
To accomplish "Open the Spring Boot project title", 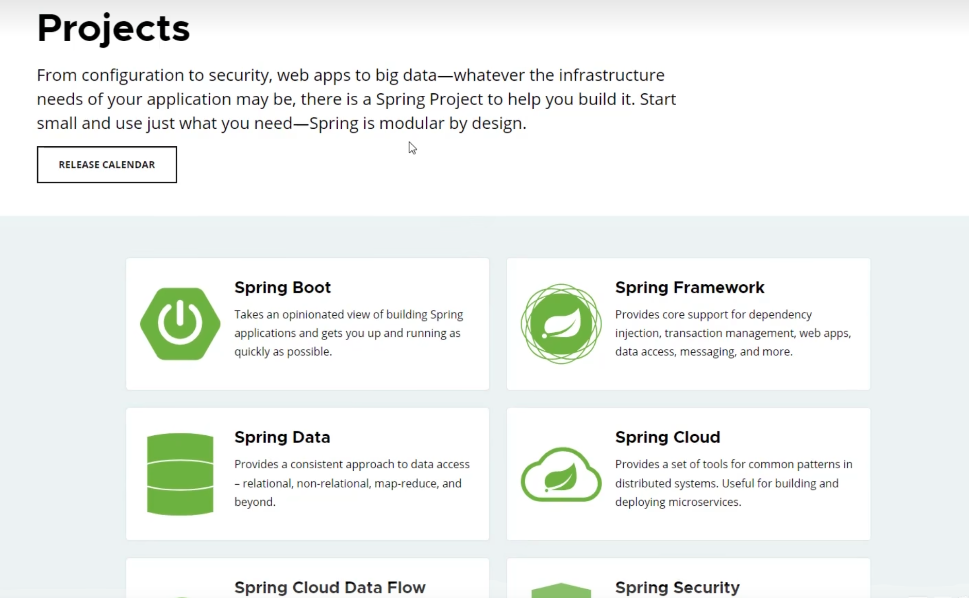I will point(282,287).
